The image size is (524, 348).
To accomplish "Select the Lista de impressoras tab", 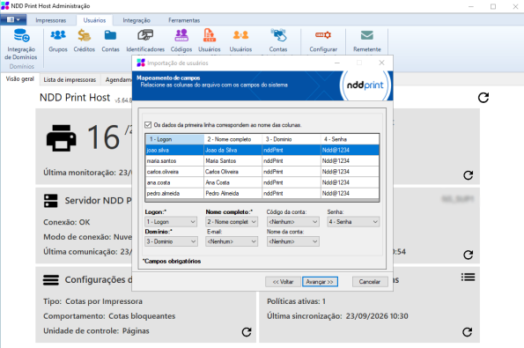I will 70,80.
